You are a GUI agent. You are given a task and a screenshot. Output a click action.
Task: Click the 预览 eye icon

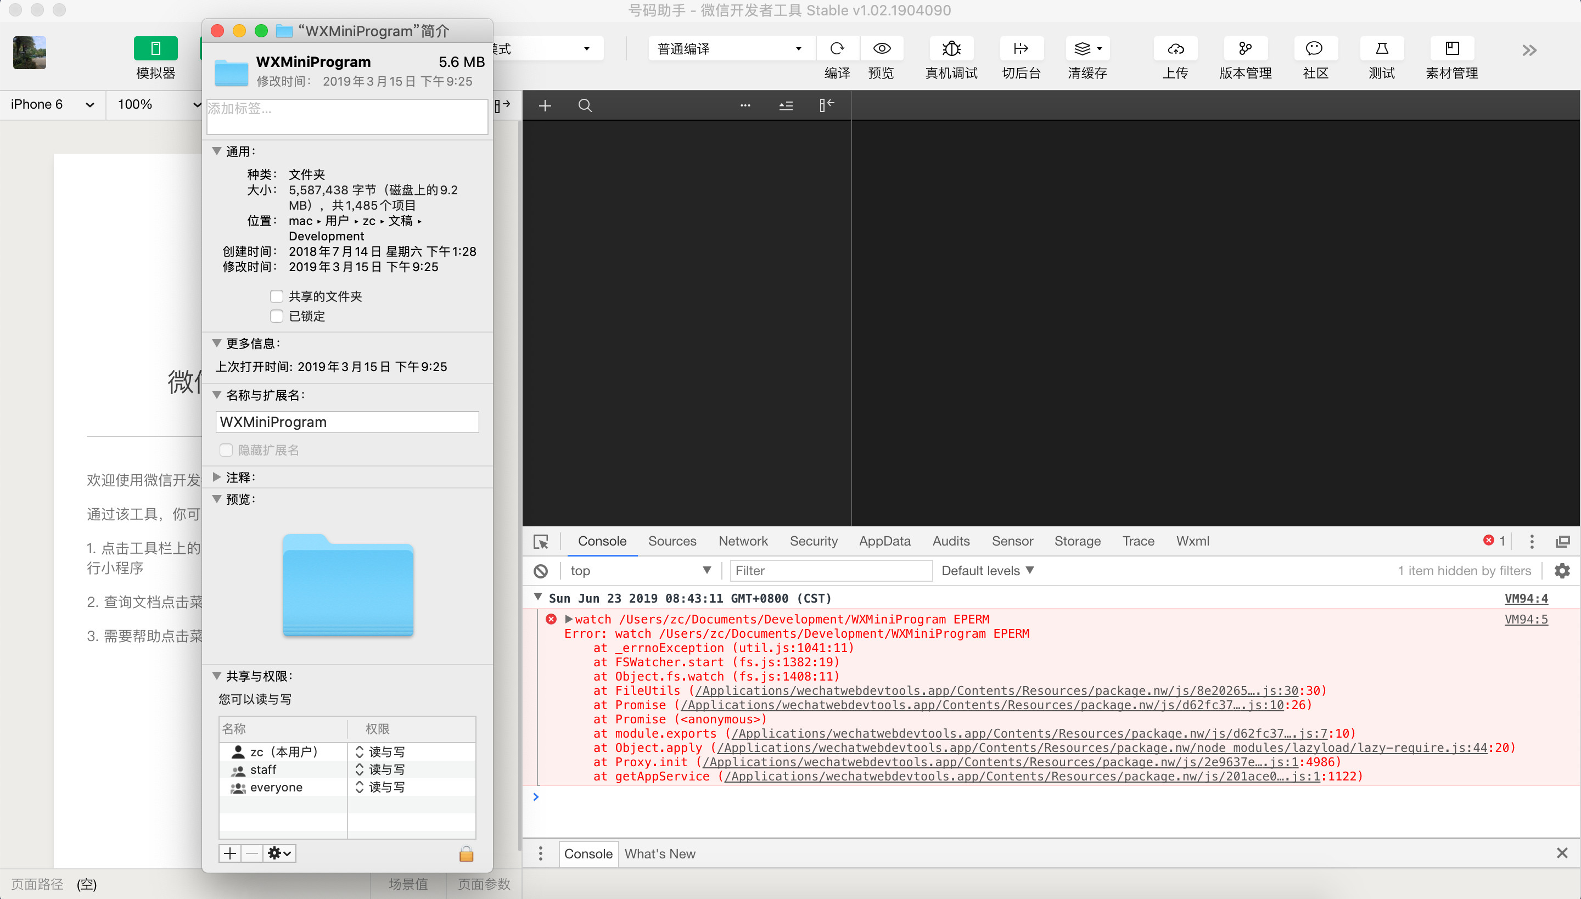[881, 49]
